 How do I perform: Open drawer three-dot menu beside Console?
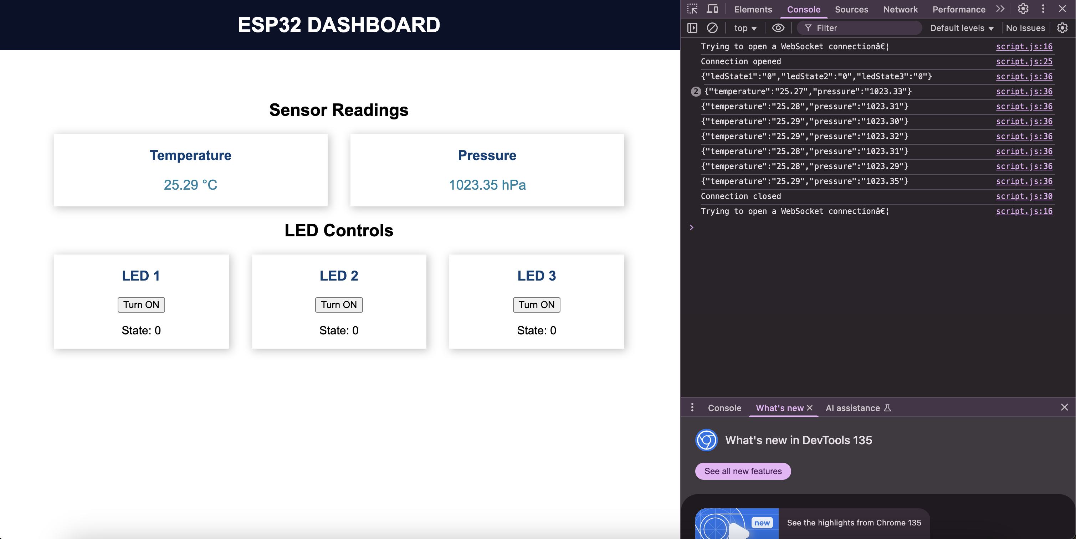click(692, 407)
